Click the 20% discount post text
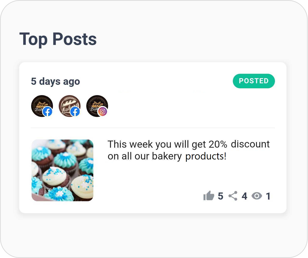 click(188, 150)
